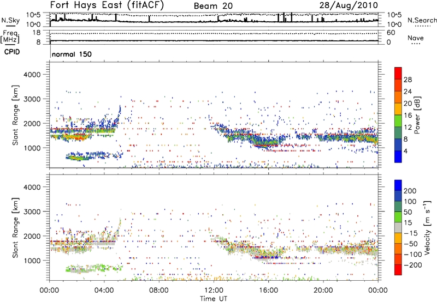The width and height of the screenshot is (437, 302).
Task: Click the Beam 20 label
Action: coord(213,6)
